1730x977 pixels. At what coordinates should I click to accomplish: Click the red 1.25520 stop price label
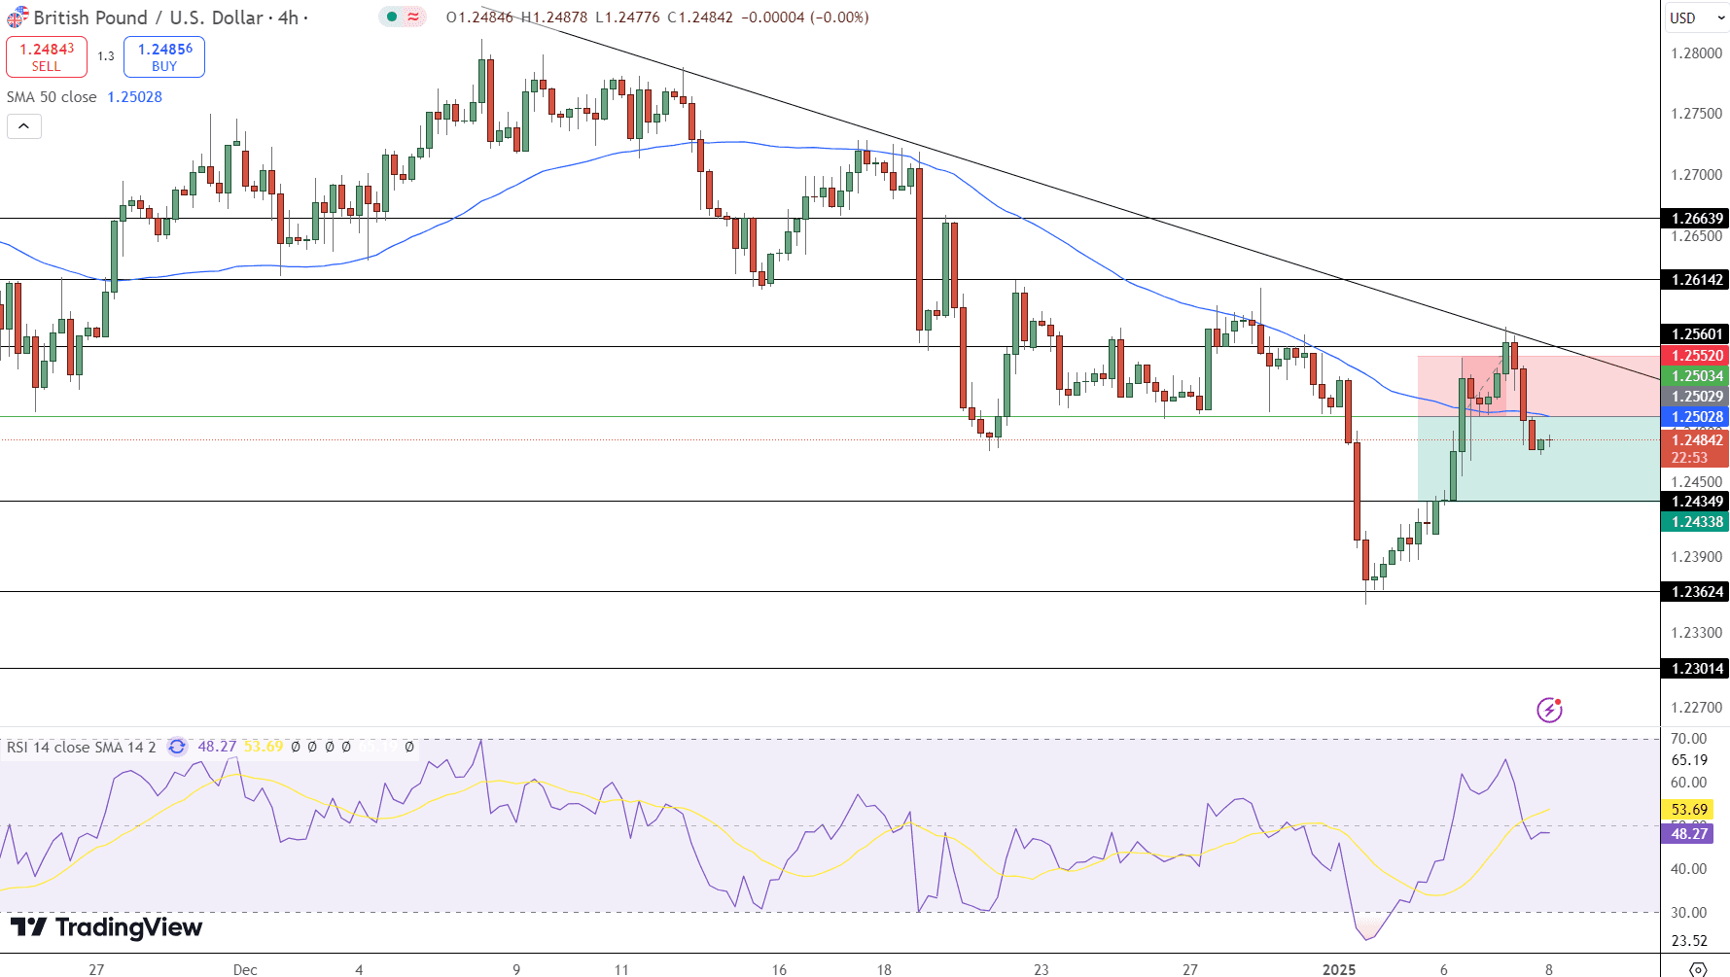click(x=1697, y=355)
